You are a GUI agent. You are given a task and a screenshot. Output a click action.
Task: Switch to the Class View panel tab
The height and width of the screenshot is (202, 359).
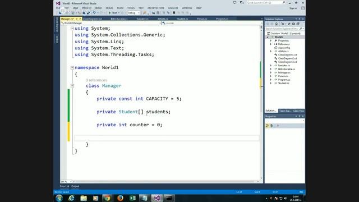coord(298,111)
